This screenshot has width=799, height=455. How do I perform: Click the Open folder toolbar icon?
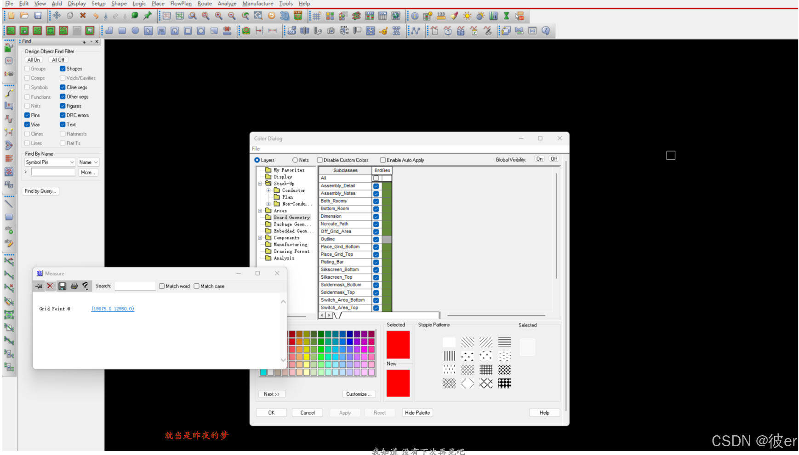[x=24, y=16]
